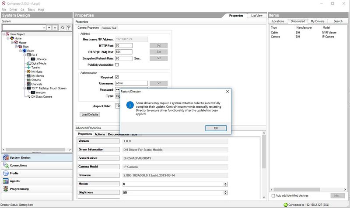Screen dimensions: 350x208
Task: Select the Home icon in project tree
Action: 12,38
